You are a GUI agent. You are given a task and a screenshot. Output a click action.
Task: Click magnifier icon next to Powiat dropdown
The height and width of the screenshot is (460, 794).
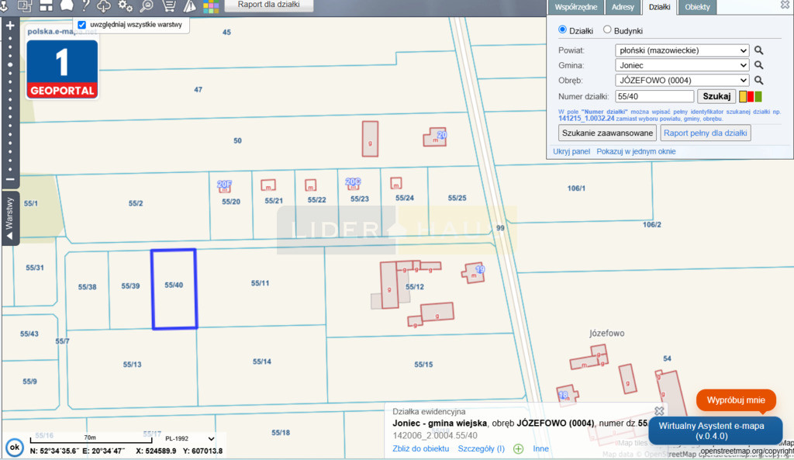pyautogui.click(x=758, y=50)
